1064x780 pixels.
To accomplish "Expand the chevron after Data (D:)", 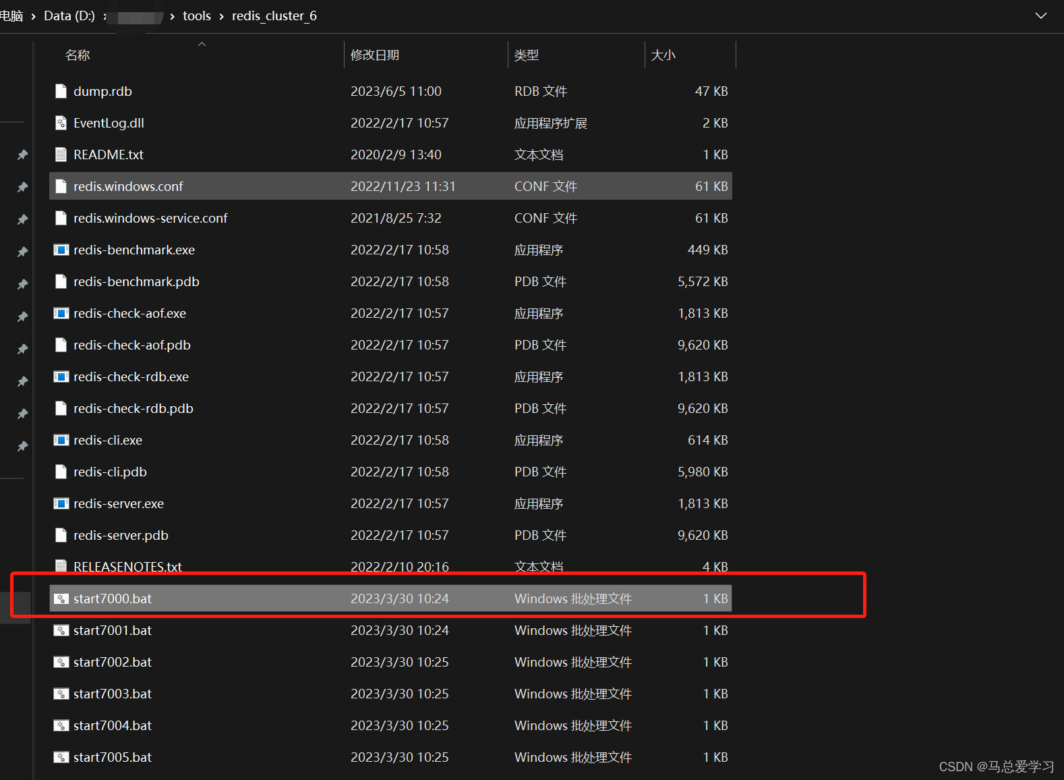I will click(x=105, y=16).
